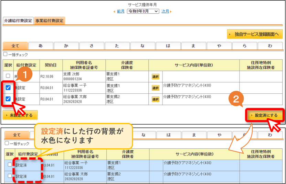286x184 pixels.
Task: Click 選択 icon for 支援 次郎 row
Action: (156, 77)
